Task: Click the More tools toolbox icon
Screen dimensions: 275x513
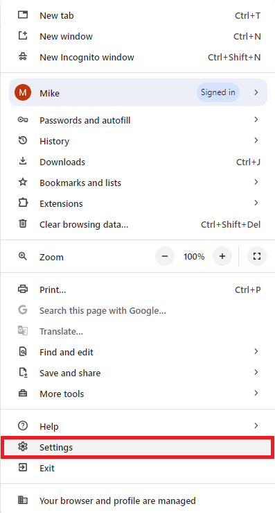Action: point(23,394)
